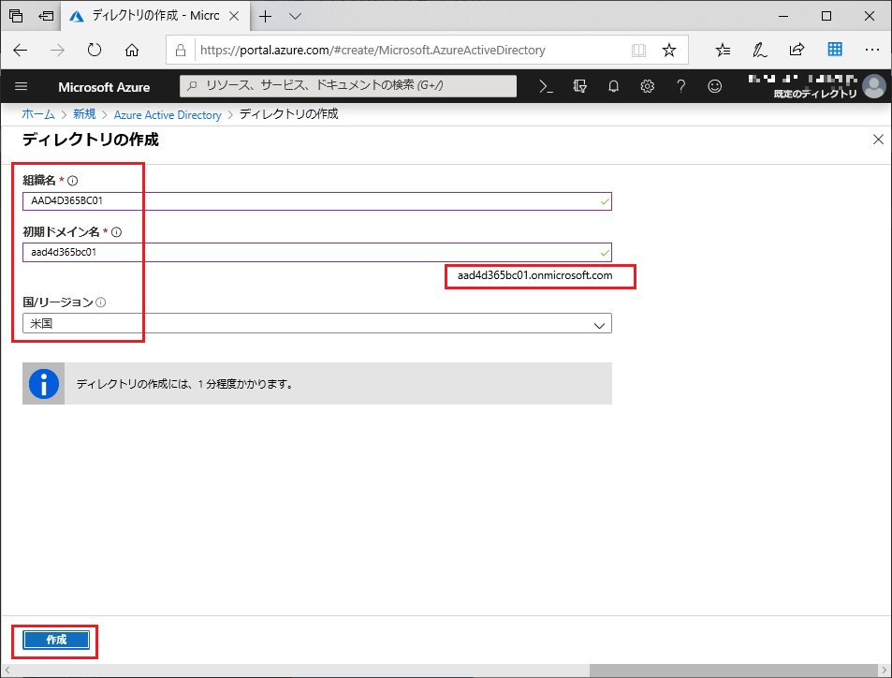Go to 新規 breadcrumb
892x678 pixels.
tap(84, 114)
